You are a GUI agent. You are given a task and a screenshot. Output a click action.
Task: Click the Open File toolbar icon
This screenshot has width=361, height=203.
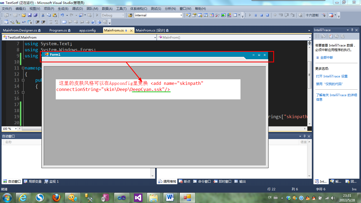(x=24, y=15)
